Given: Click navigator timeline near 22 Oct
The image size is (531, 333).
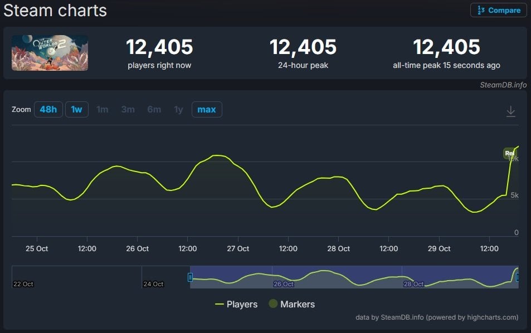Looking at the screenshot, I should click(x=23, y=283).
